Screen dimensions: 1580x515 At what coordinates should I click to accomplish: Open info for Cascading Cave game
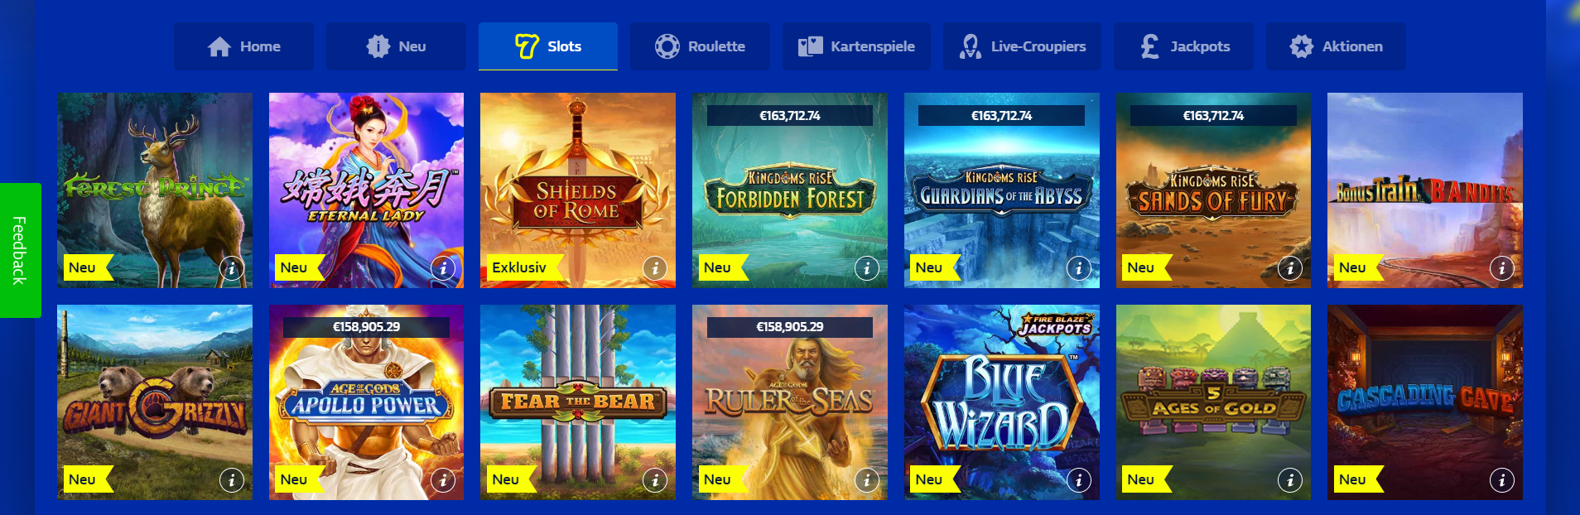pyautogui.click(x=1502, y=480)
